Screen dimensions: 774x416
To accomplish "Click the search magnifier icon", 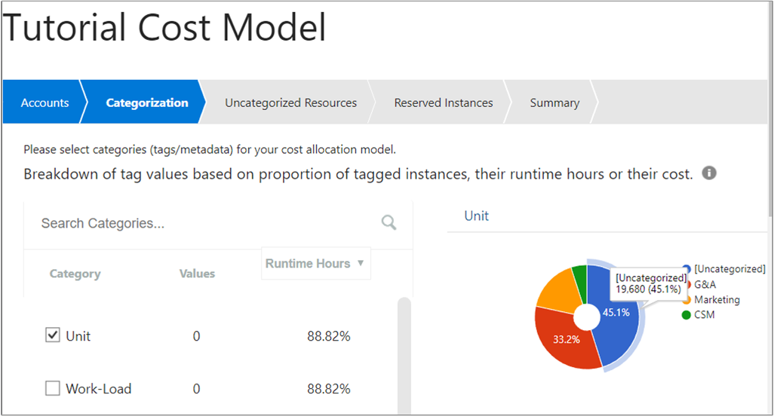I will (389, 223).
